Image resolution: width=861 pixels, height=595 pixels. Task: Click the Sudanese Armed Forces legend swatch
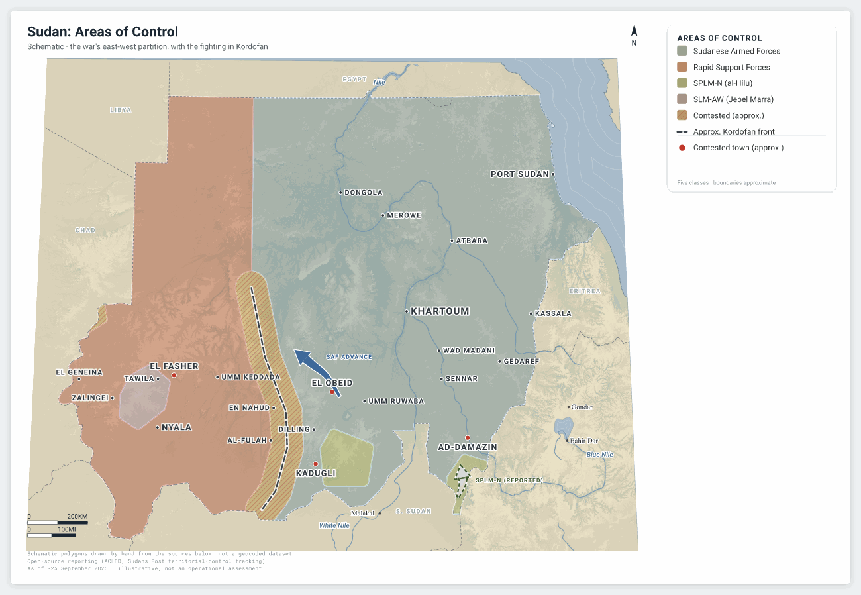[682, 51]
